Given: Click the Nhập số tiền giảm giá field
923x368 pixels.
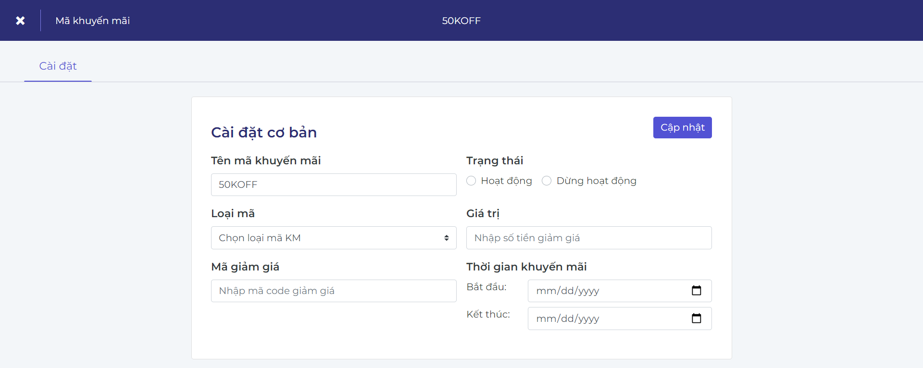Looking at the screenshot, I should click(588, 238).
